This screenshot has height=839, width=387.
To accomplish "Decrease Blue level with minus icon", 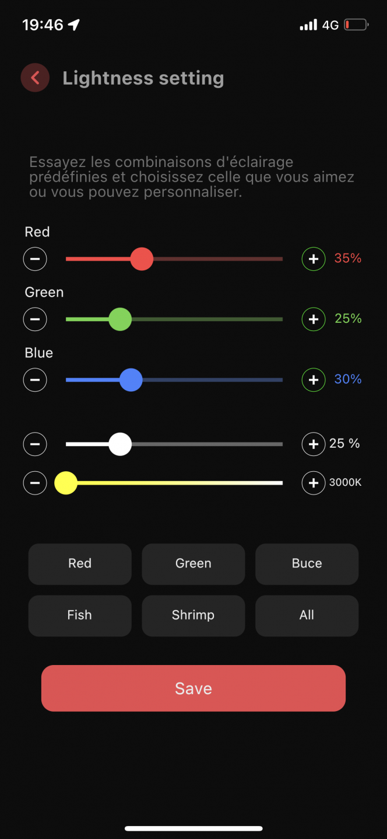I will coord(35,380).
